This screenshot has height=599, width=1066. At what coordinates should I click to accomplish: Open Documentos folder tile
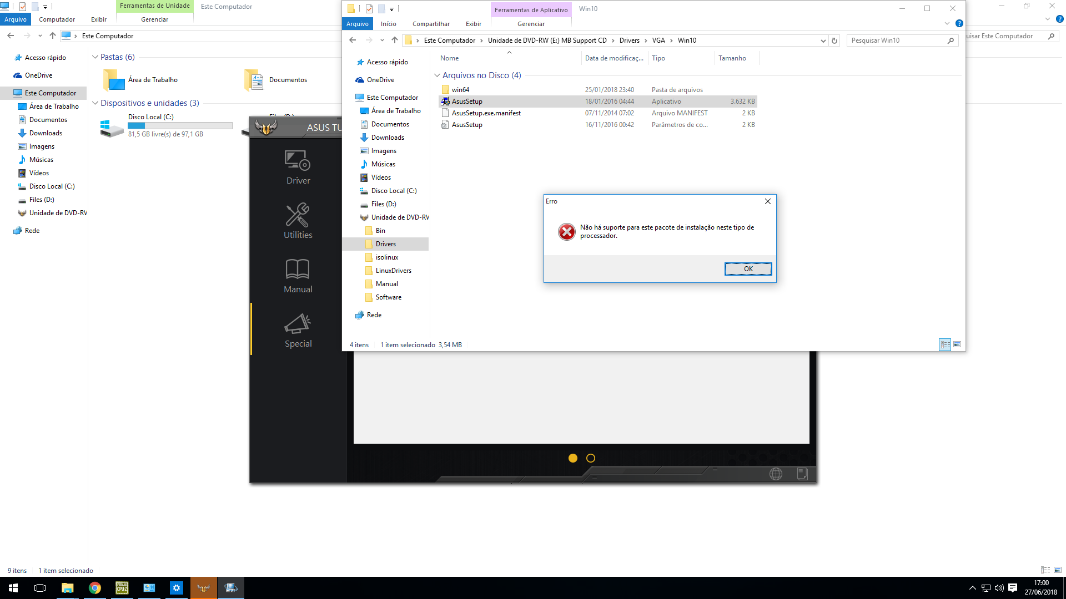coord(276,80)
